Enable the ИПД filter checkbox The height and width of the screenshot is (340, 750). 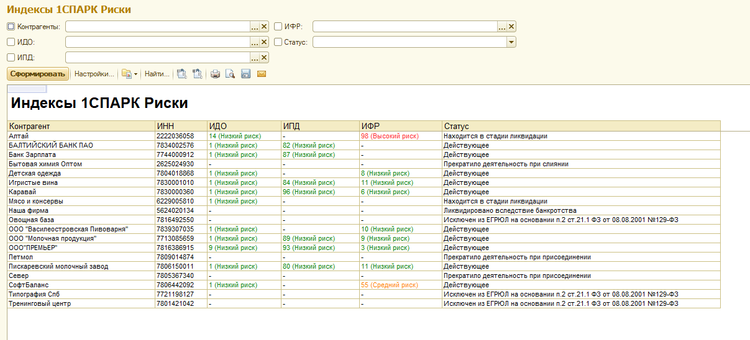11,57
